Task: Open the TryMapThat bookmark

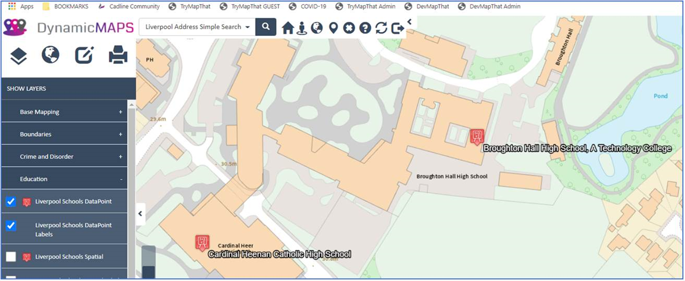Action: 190,6
